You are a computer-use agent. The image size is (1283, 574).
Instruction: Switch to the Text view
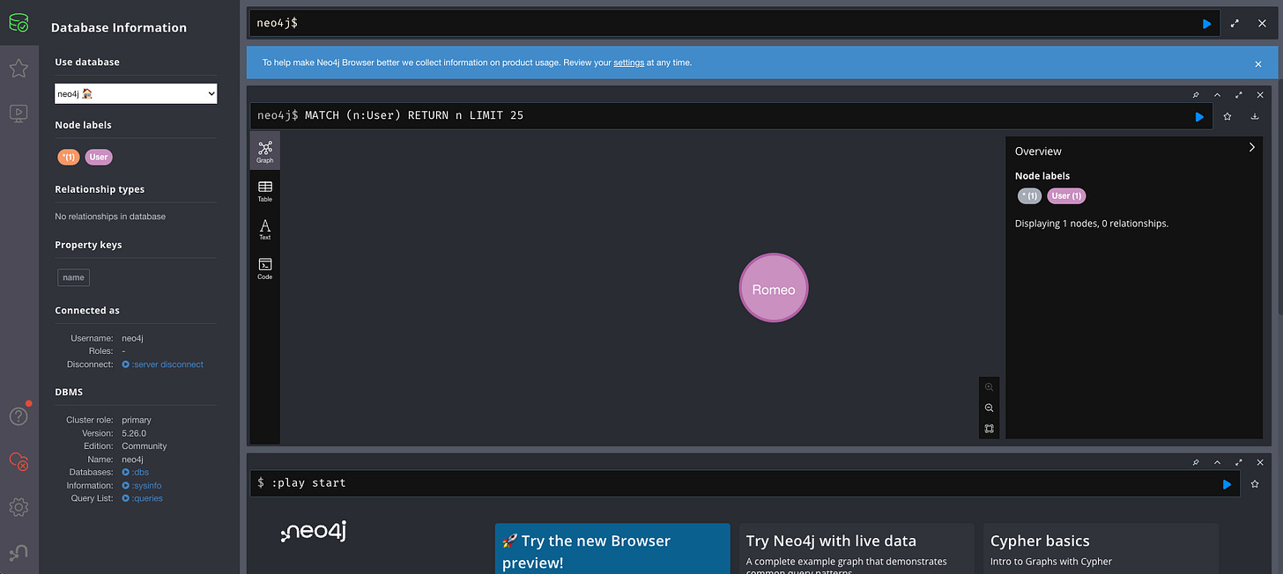[265, 229]
